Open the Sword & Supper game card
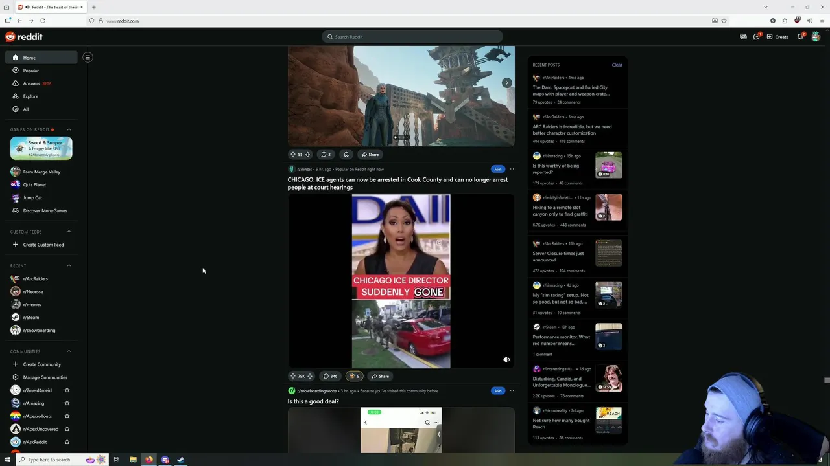The image size is (830, 466). 41,148
